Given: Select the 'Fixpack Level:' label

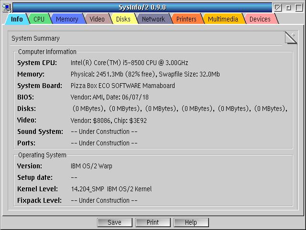Looking at the screenshot, I should click(x=39, y=200).
